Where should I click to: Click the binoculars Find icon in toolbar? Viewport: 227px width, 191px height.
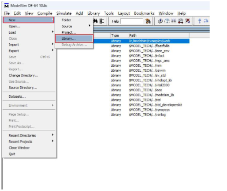[x=95, y=21]
